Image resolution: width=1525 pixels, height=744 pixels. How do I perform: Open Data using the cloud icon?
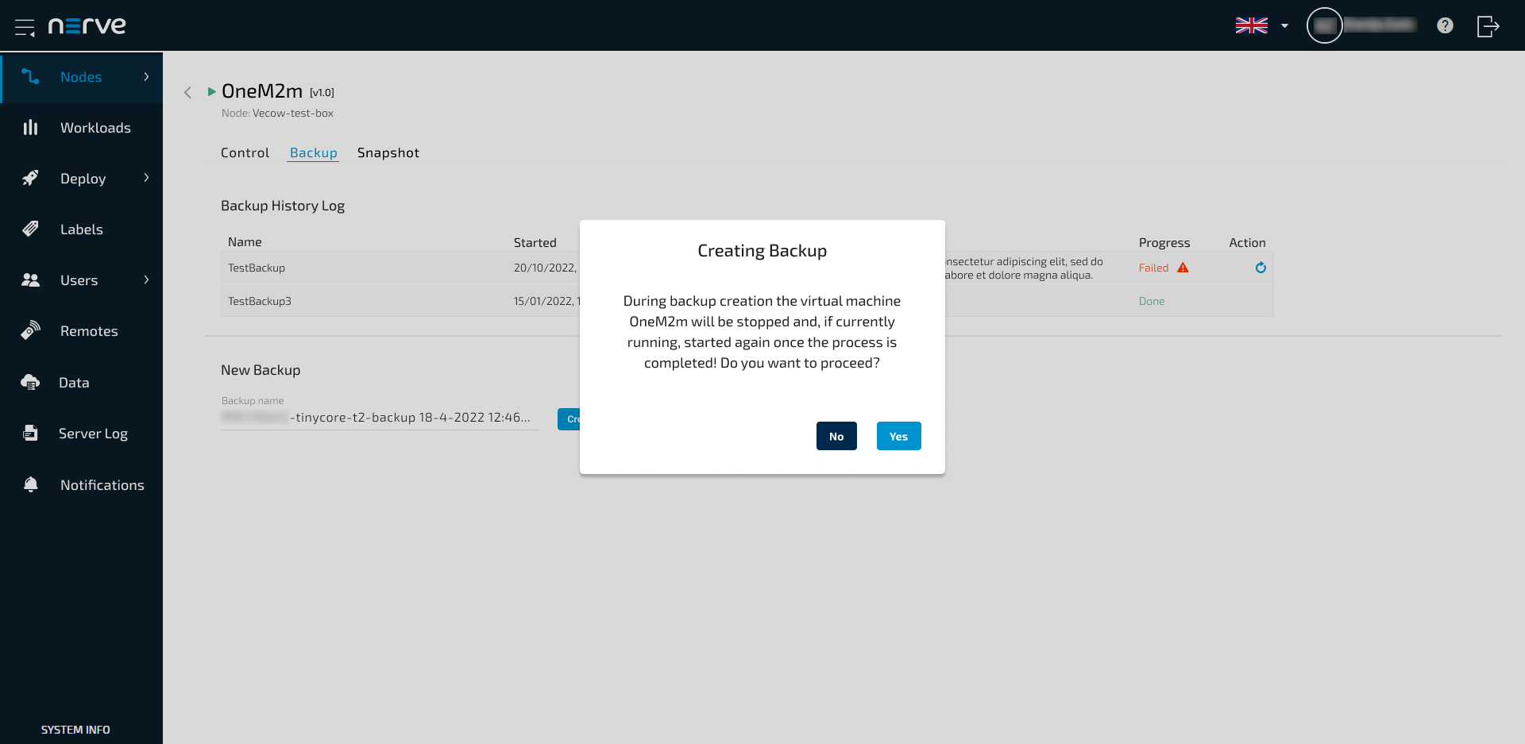pyautogui.click(x=30, y=382)
